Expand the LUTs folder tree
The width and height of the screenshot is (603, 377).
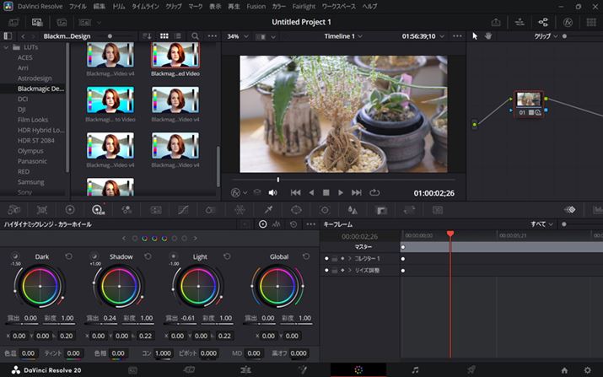click(x=7, y=47)
